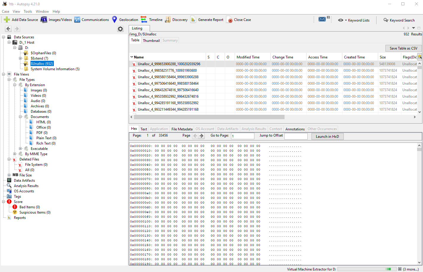Collapse the Deleted Files node
Viewport: 423px width, 272px height.
pos(9,159)
